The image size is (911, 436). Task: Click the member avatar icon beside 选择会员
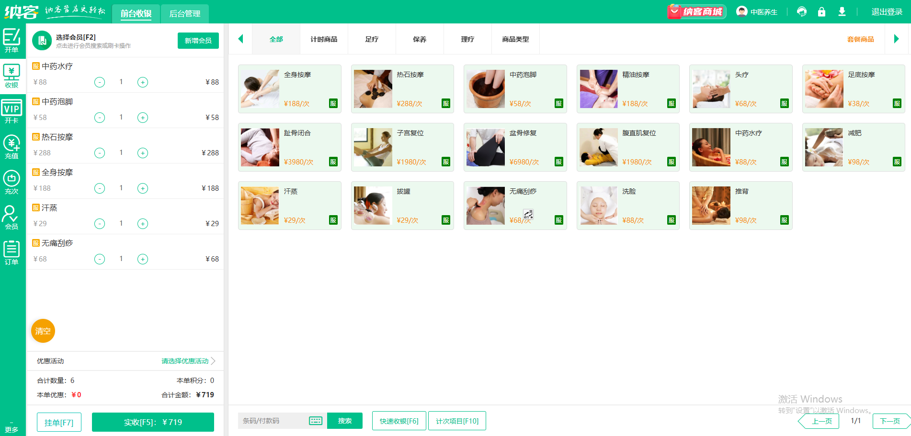tap(42, 41)
